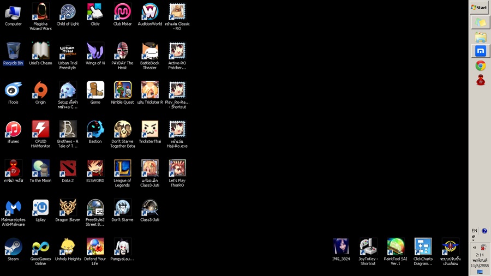The image size is (491, 276).
Task: Select the Active-RO Patcher icon
Action: click(x=177, y=56)
